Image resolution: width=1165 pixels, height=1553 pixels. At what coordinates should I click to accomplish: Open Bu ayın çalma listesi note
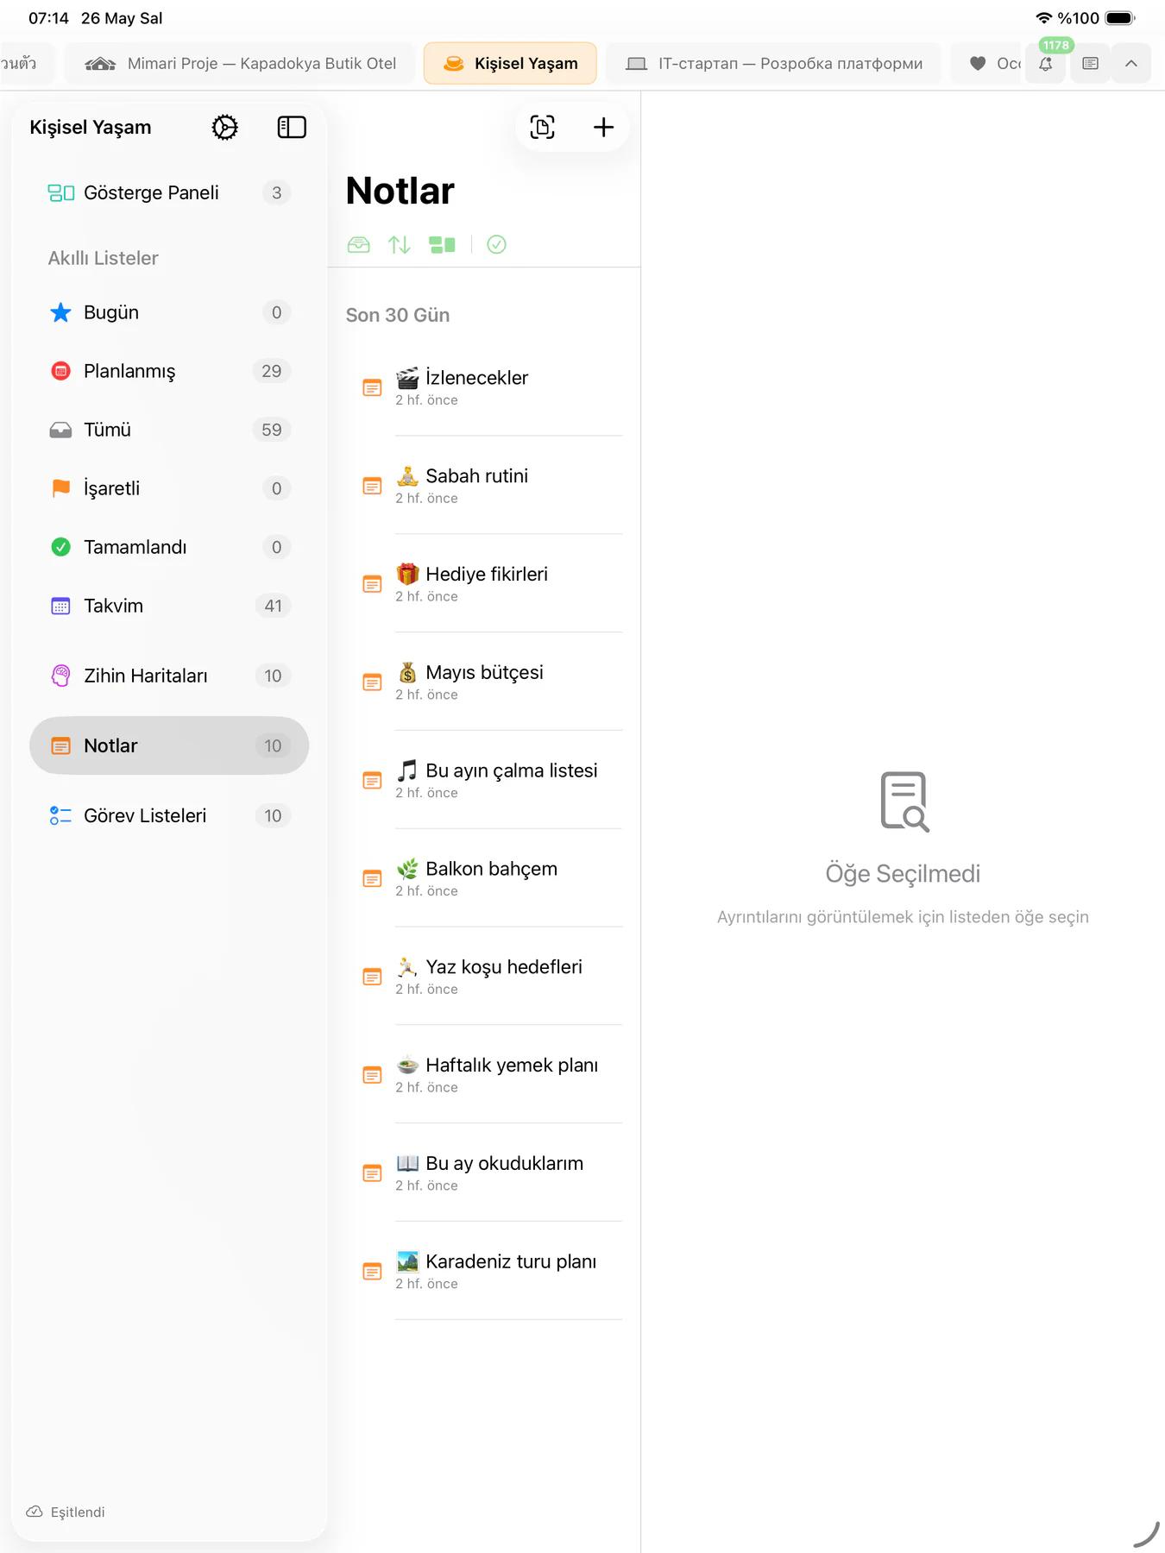pos(484,781)
